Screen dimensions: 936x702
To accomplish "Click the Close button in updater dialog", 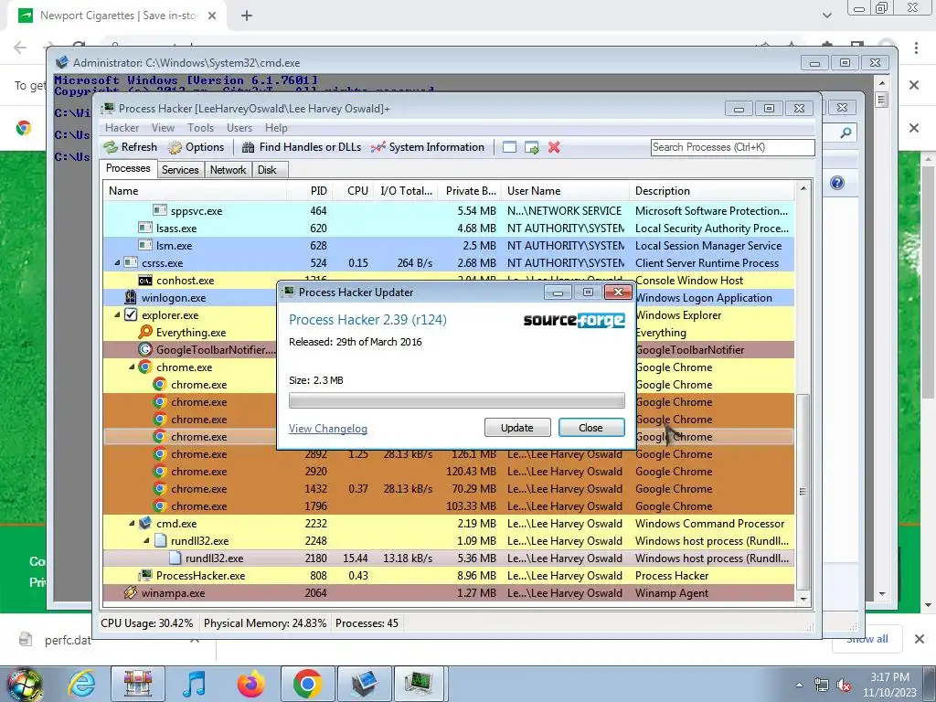I will click(591, 428).
